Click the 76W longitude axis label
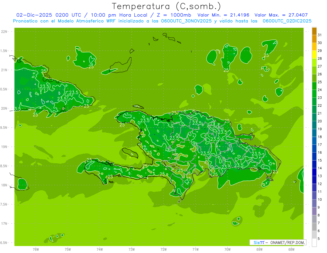 click(x=36, y=249)
